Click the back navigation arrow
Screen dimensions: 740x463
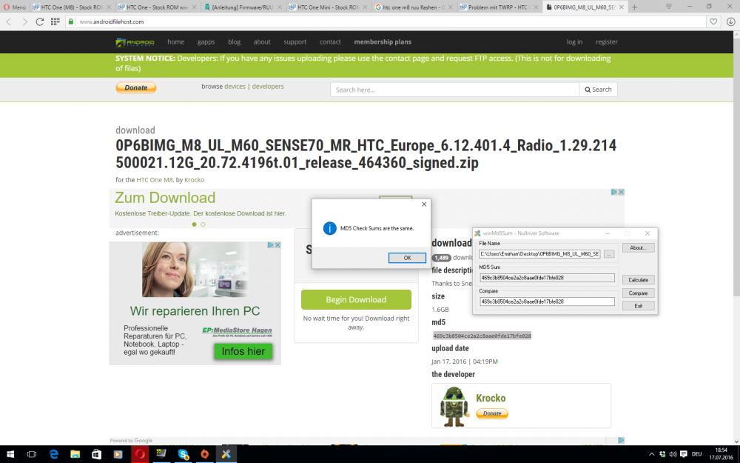[x=7, y=22]
